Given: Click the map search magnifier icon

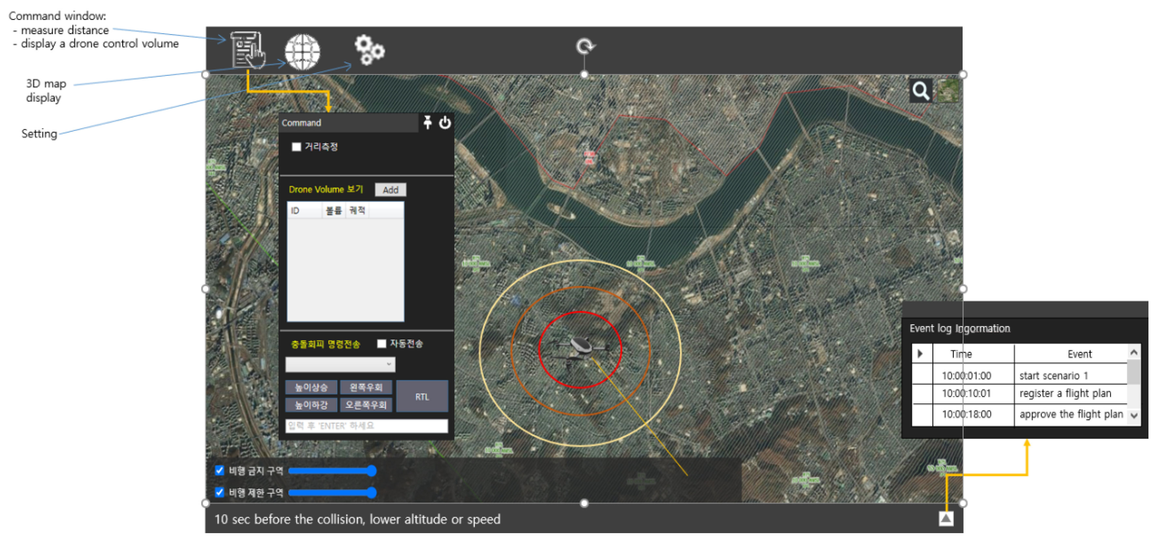Looking at the screenshot, I should (921, 91).
